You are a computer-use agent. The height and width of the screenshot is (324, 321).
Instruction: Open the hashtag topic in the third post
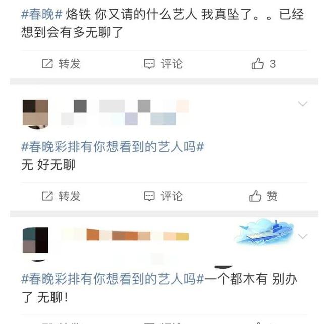(113, 279)
